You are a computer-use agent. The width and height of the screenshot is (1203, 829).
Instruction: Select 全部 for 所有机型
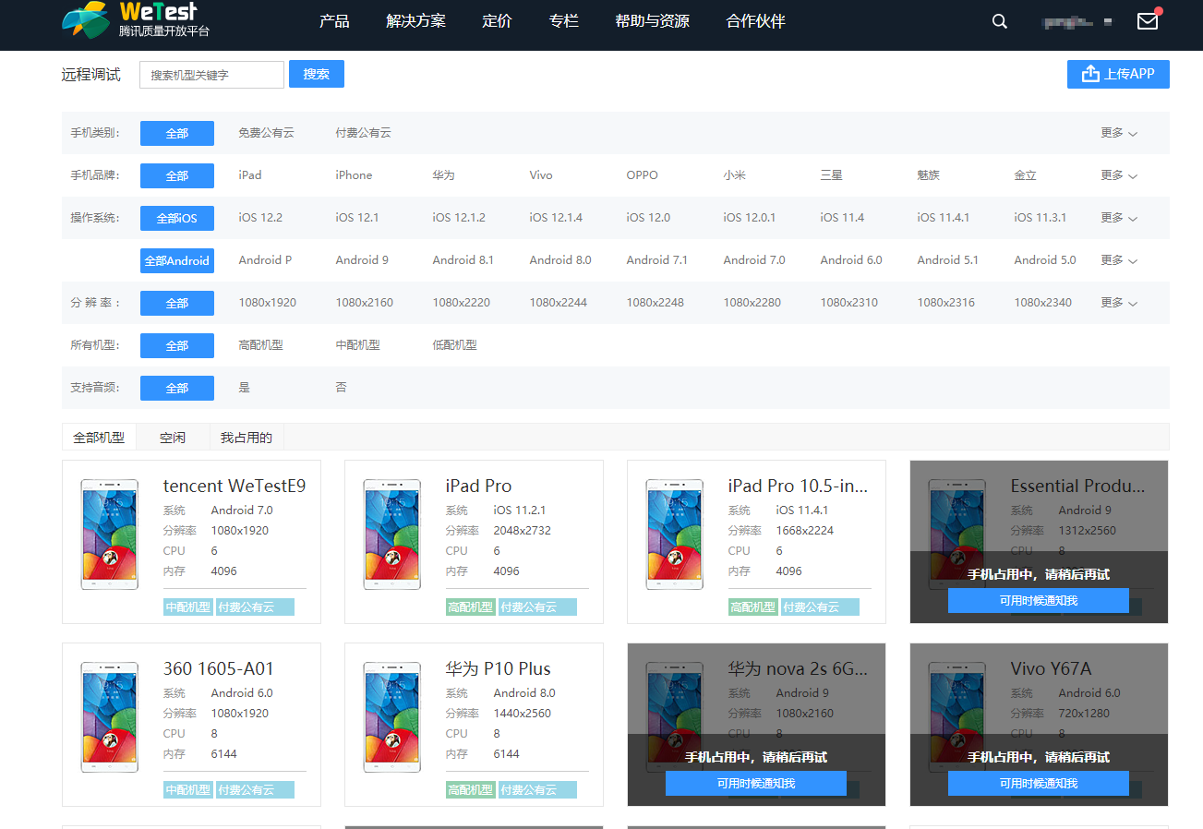(177, 345)
